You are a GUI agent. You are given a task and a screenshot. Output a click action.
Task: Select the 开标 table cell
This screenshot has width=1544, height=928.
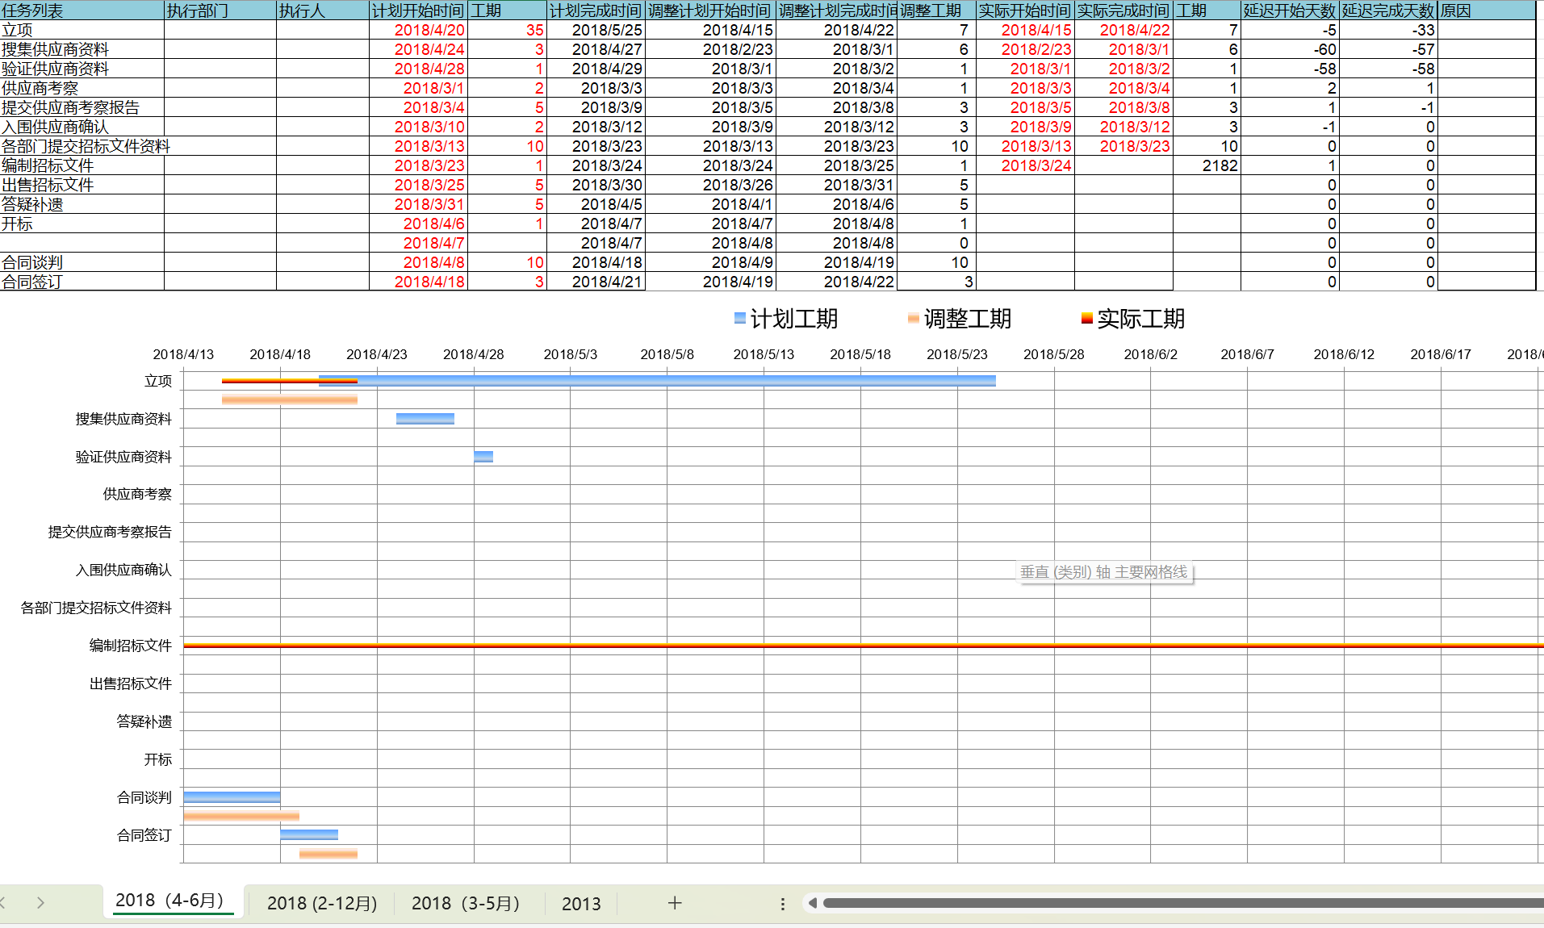82,224
